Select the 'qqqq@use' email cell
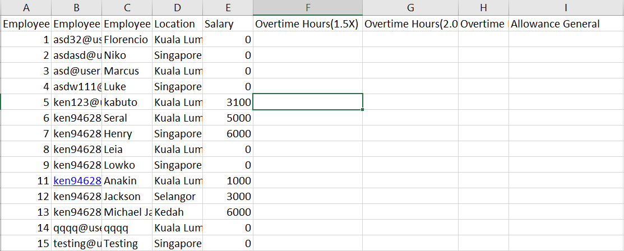The image size is (624, 251). [76, 228]
